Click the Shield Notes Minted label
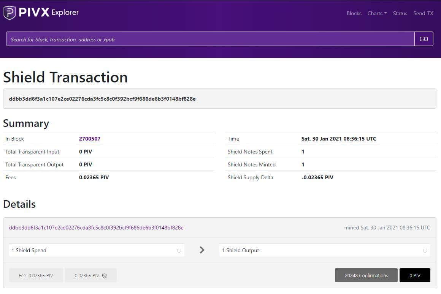 (252, 164)
